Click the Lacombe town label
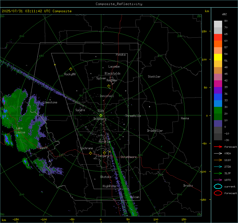 click(x=114, y=67)
